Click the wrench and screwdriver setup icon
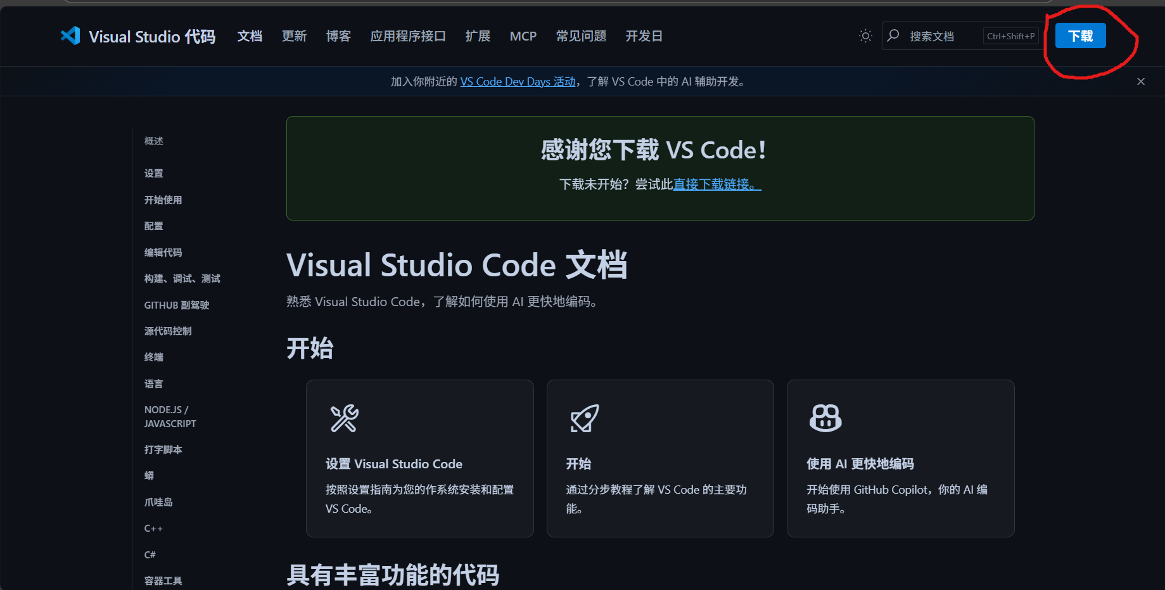Viewport: 1165px width, 590px height. click(x=344, y=418)
